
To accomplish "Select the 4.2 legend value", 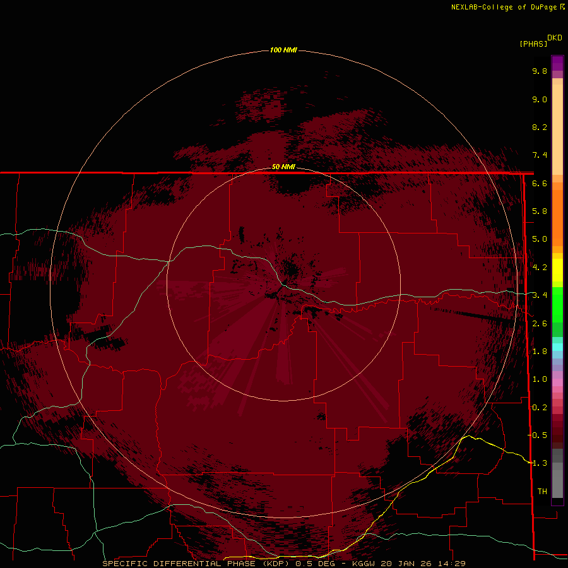I will tap(540, 268).
